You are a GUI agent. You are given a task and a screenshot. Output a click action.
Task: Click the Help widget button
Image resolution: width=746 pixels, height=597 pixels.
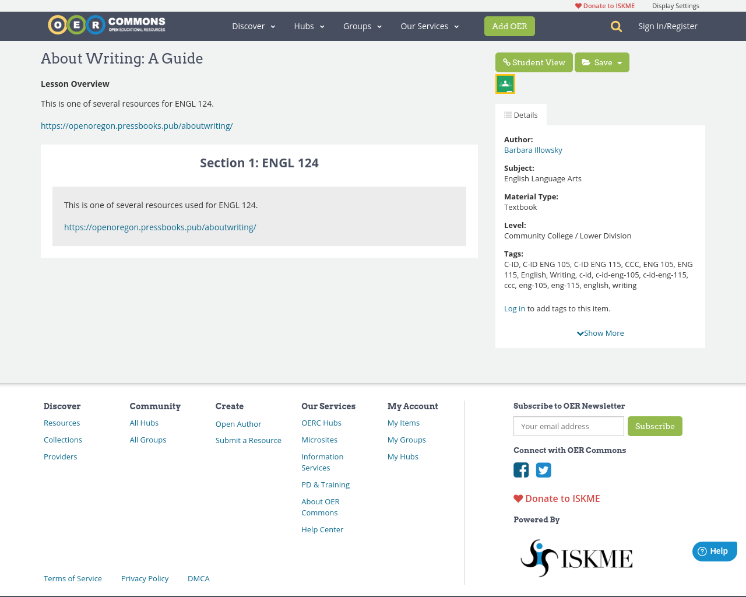(x=714, y=551)
